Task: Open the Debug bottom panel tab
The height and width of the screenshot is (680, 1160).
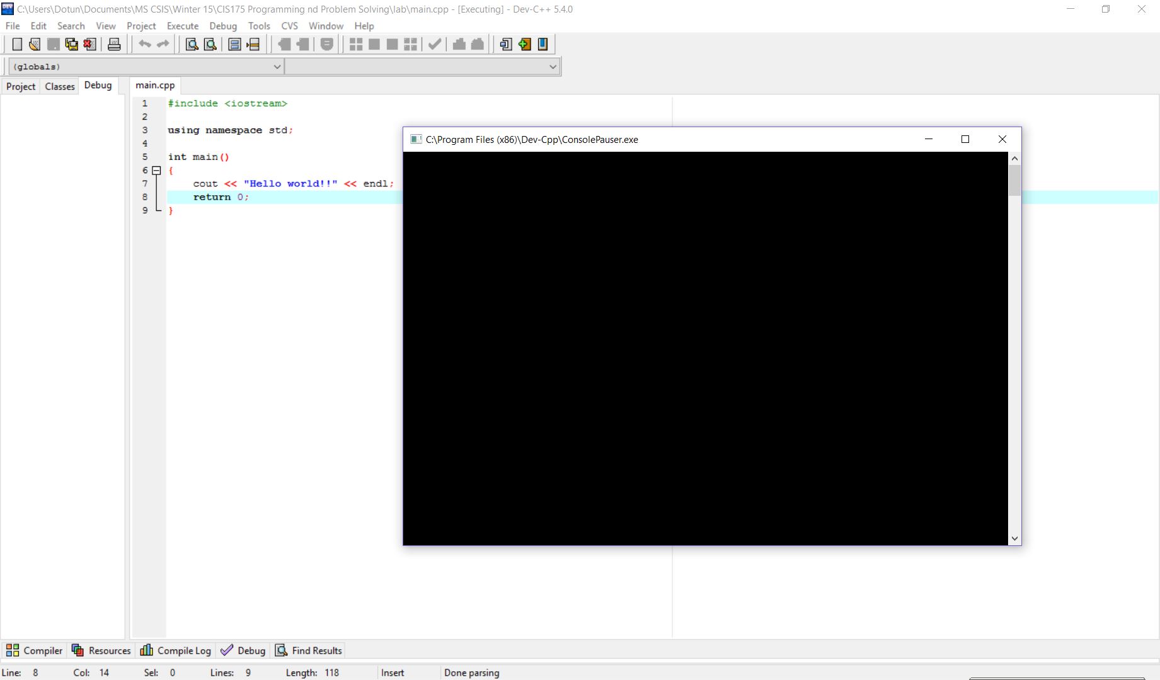Action: pyautogui.click(x=243, y=650)
